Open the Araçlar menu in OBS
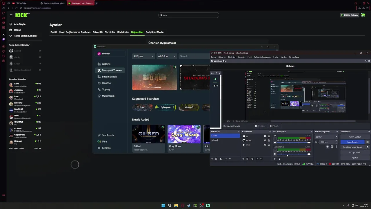 point(275,57)
